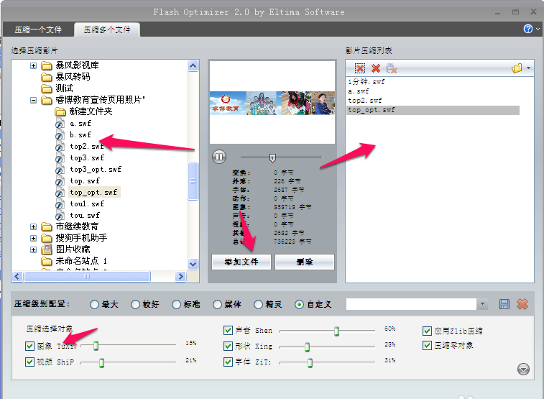The width and height of the screenshot is (544, 399).
Task: Select top2.swf in compression list
Action: tap(364, 101)
